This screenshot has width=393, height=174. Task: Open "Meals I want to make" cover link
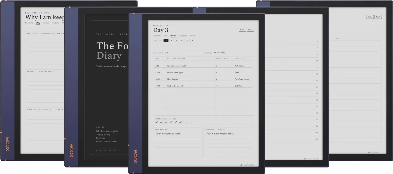(x=107, y=142)
